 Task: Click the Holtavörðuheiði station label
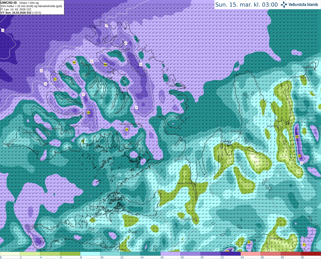(x=188, y=219)
